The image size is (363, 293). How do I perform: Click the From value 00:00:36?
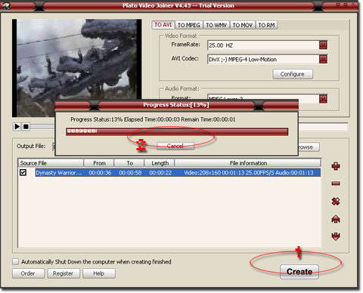(100, 173)
